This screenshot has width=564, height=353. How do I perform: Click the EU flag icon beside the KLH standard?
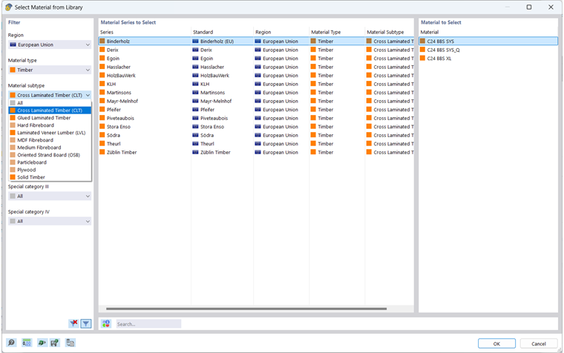point(195,84)
